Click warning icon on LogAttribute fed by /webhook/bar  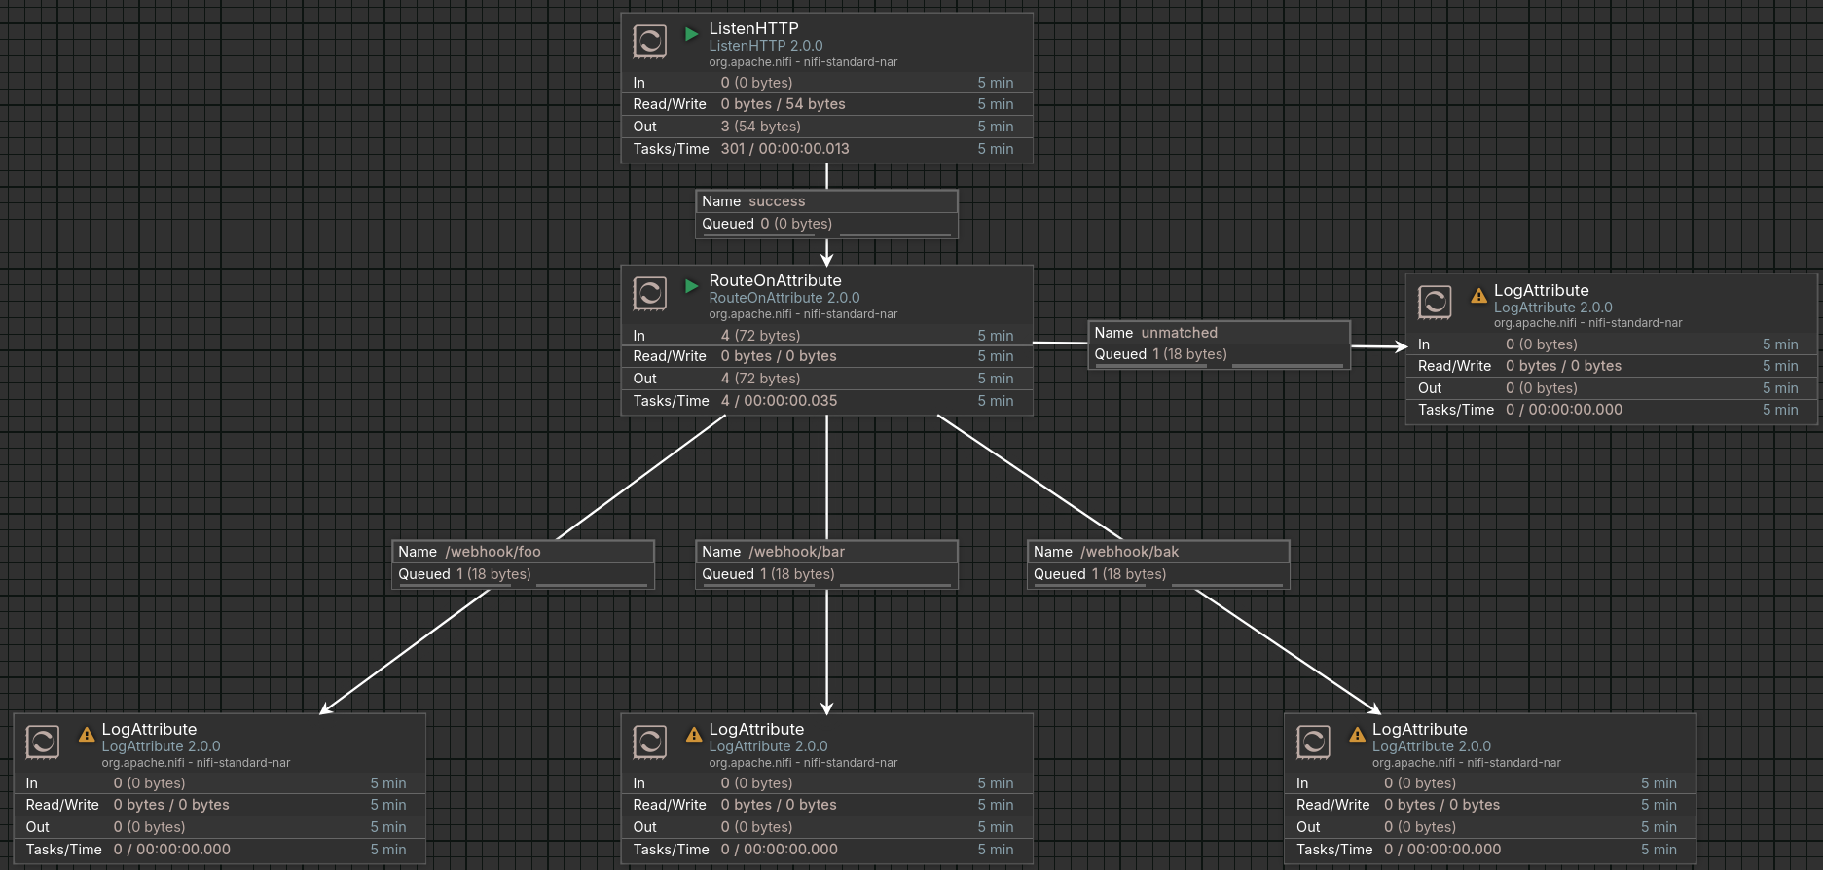694,735
